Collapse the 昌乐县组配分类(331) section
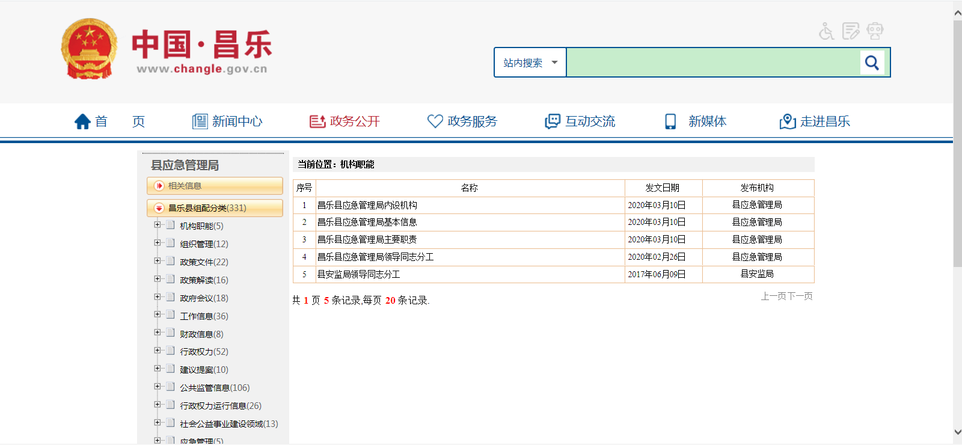Viewport: 962px width, 445px height. click(159, 208)
